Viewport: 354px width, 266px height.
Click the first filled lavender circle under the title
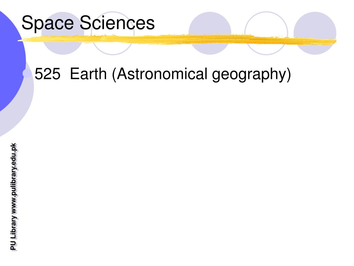(63, 33)
